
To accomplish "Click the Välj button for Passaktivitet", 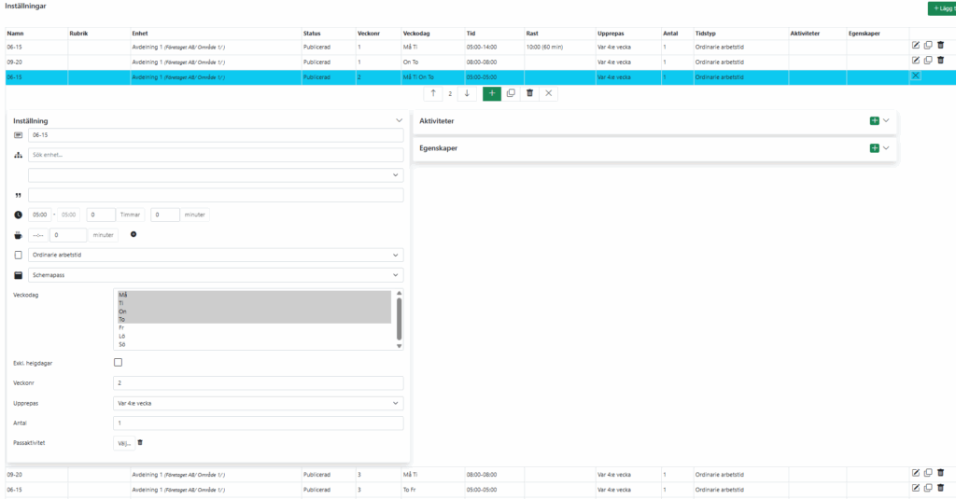I will pos(123,442).
